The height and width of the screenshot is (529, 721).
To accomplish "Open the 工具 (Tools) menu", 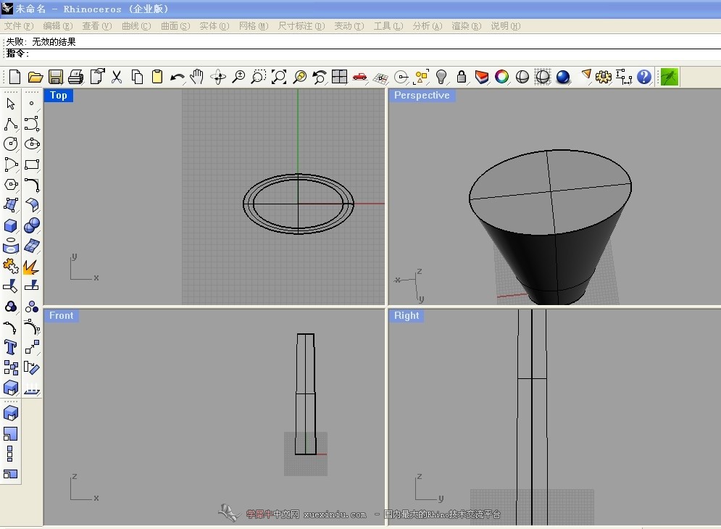I will coord(388,26).
